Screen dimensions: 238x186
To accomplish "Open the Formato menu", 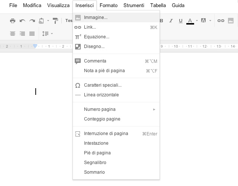I will click(x=108, y=6).
